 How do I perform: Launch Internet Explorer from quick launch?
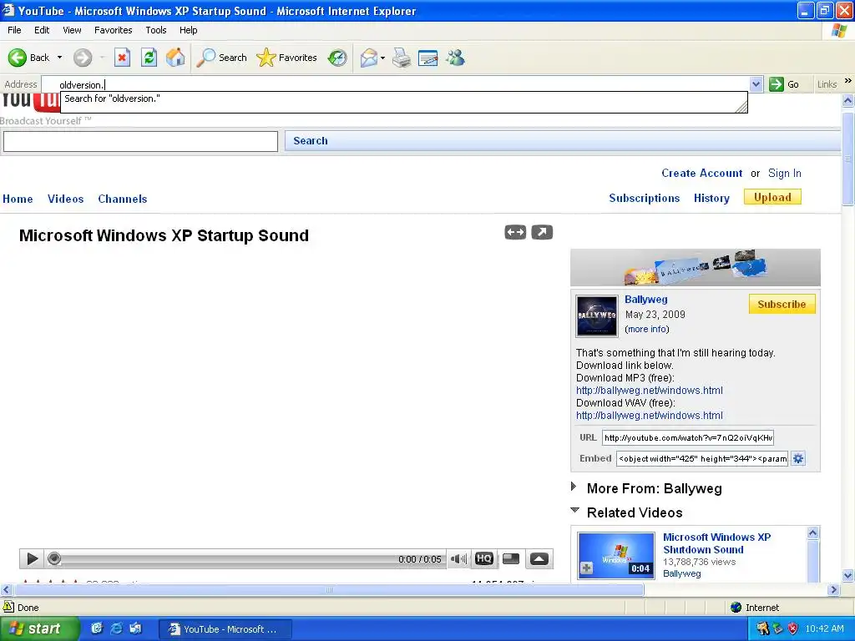(x=116, y=628)
